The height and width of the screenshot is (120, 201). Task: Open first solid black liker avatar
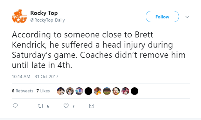click(88, 91)
